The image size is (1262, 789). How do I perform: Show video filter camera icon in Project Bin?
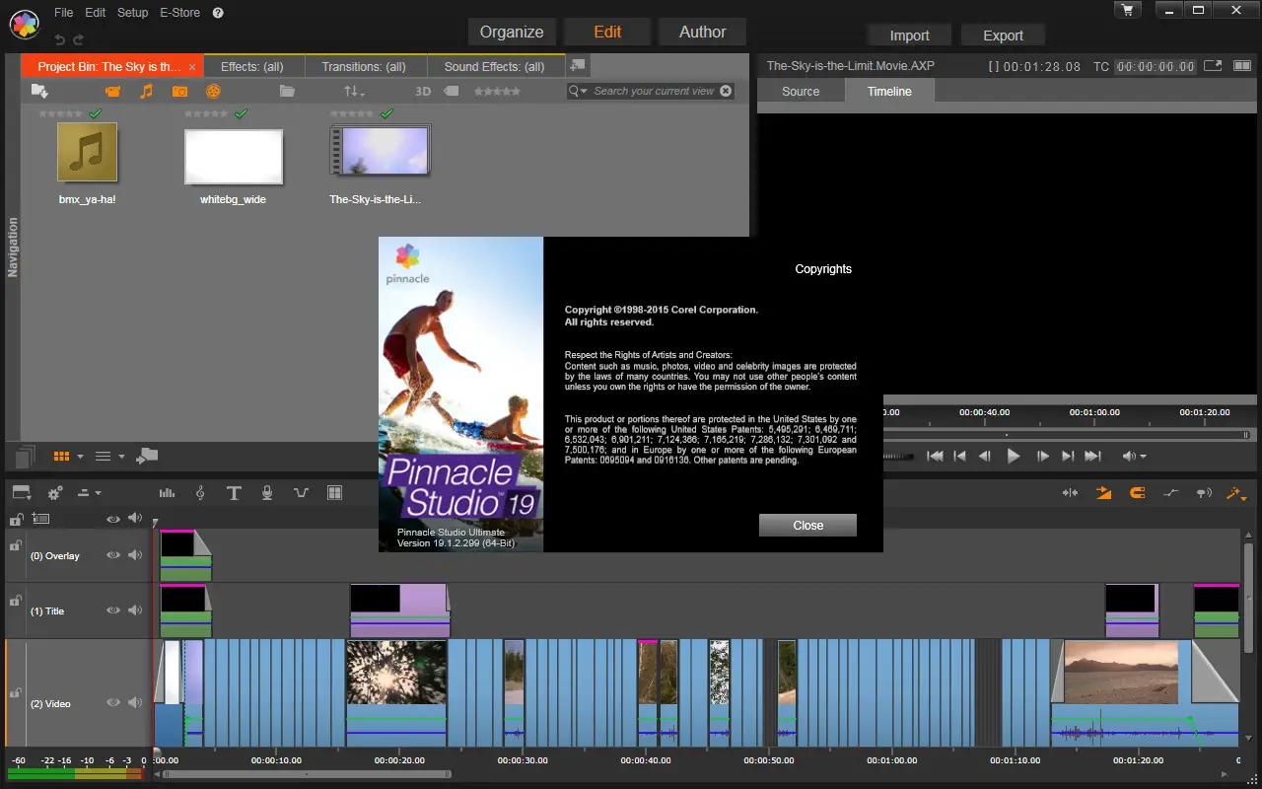(112, 91)
